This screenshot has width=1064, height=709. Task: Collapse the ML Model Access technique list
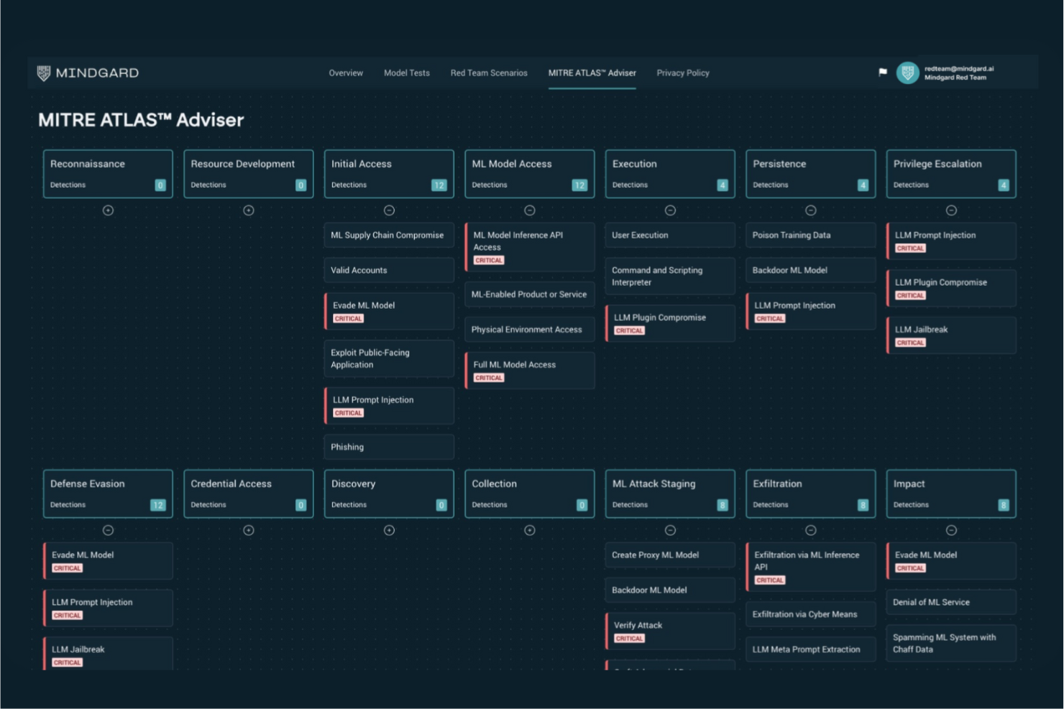point(530,210)
